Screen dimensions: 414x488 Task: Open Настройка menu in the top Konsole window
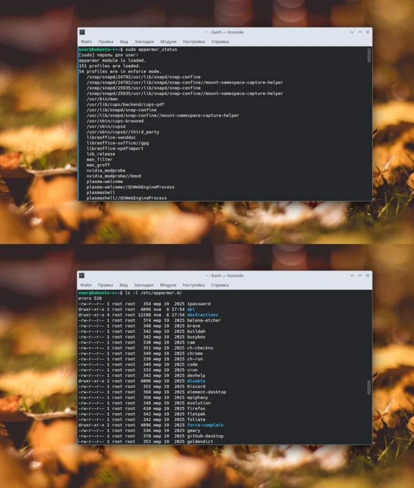point(194,41)
